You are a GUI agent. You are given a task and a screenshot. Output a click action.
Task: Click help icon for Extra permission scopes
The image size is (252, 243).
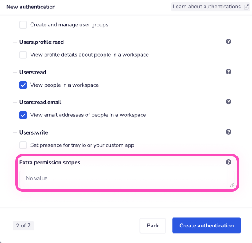click(228, 162)
